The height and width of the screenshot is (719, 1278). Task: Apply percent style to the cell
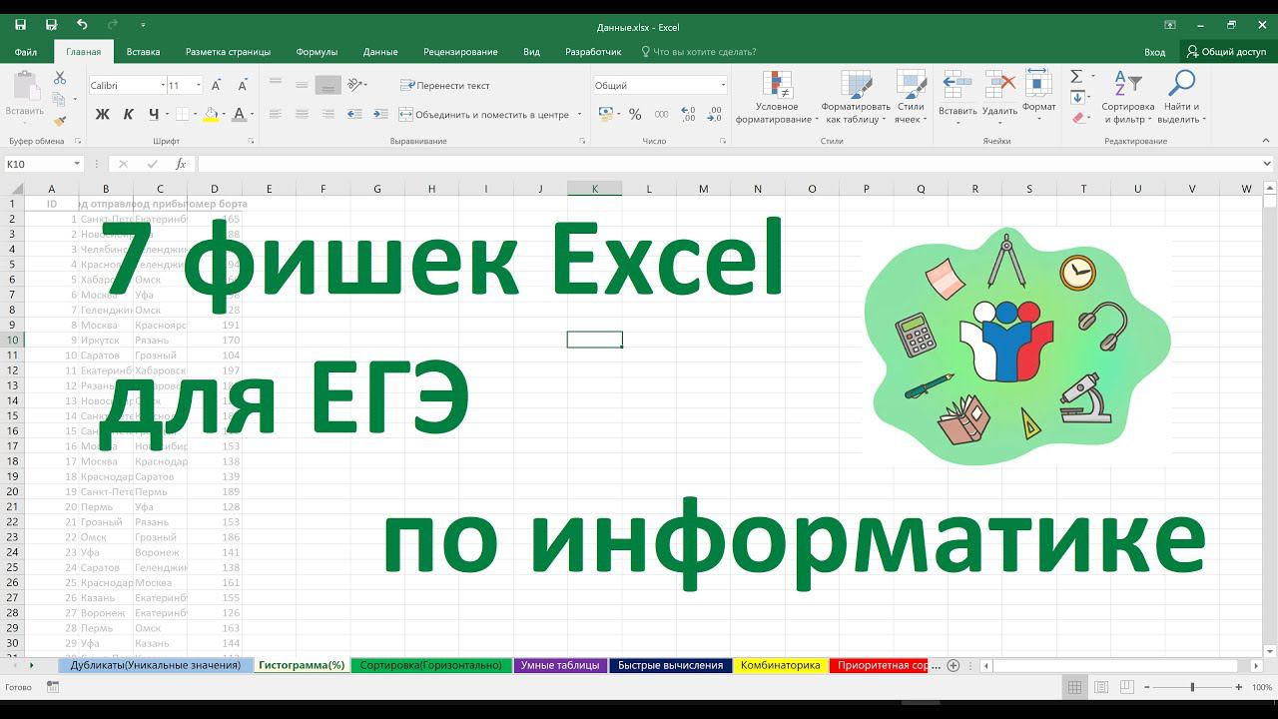pos(635,115)
